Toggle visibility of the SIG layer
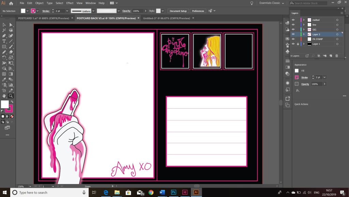The image size is (349, 197). 293,30
